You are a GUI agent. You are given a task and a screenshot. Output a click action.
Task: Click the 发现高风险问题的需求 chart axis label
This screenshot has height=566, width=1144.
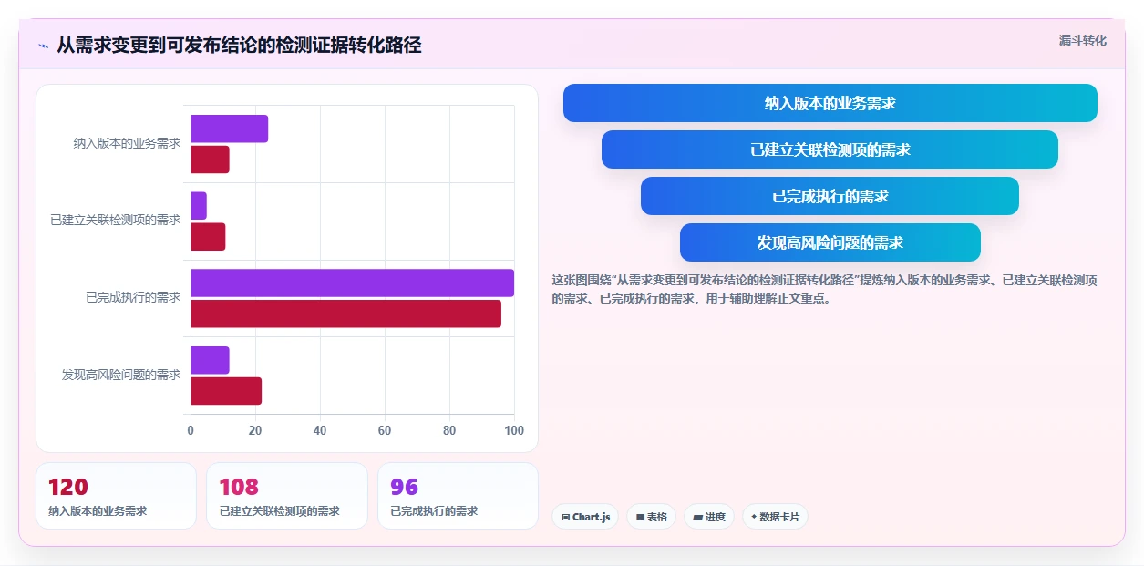[121, 375]
